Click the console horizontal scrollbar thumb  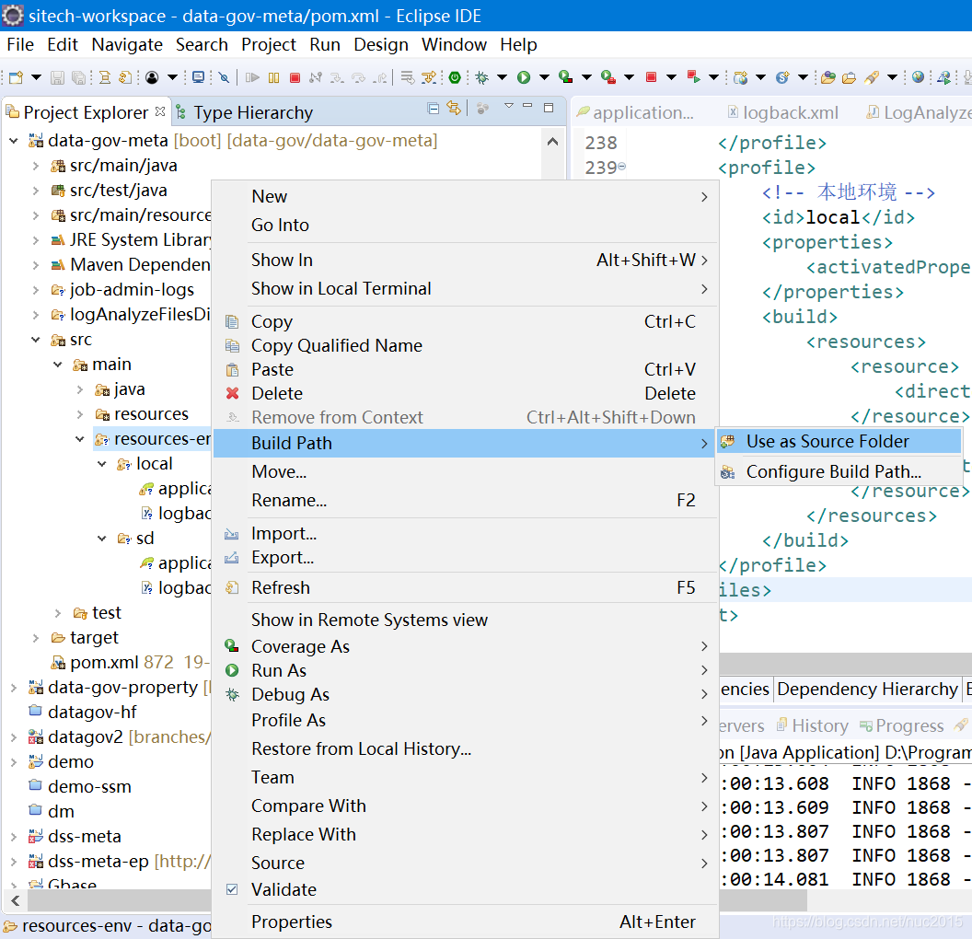[x=762, y=900]
